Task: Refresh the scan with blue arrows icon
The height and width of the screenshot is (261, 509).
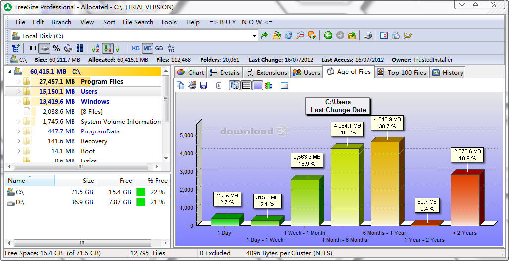Action: (x=288, y=36)
